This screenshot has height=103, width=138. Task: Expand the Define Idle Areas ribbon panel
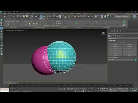click(39, 28)
